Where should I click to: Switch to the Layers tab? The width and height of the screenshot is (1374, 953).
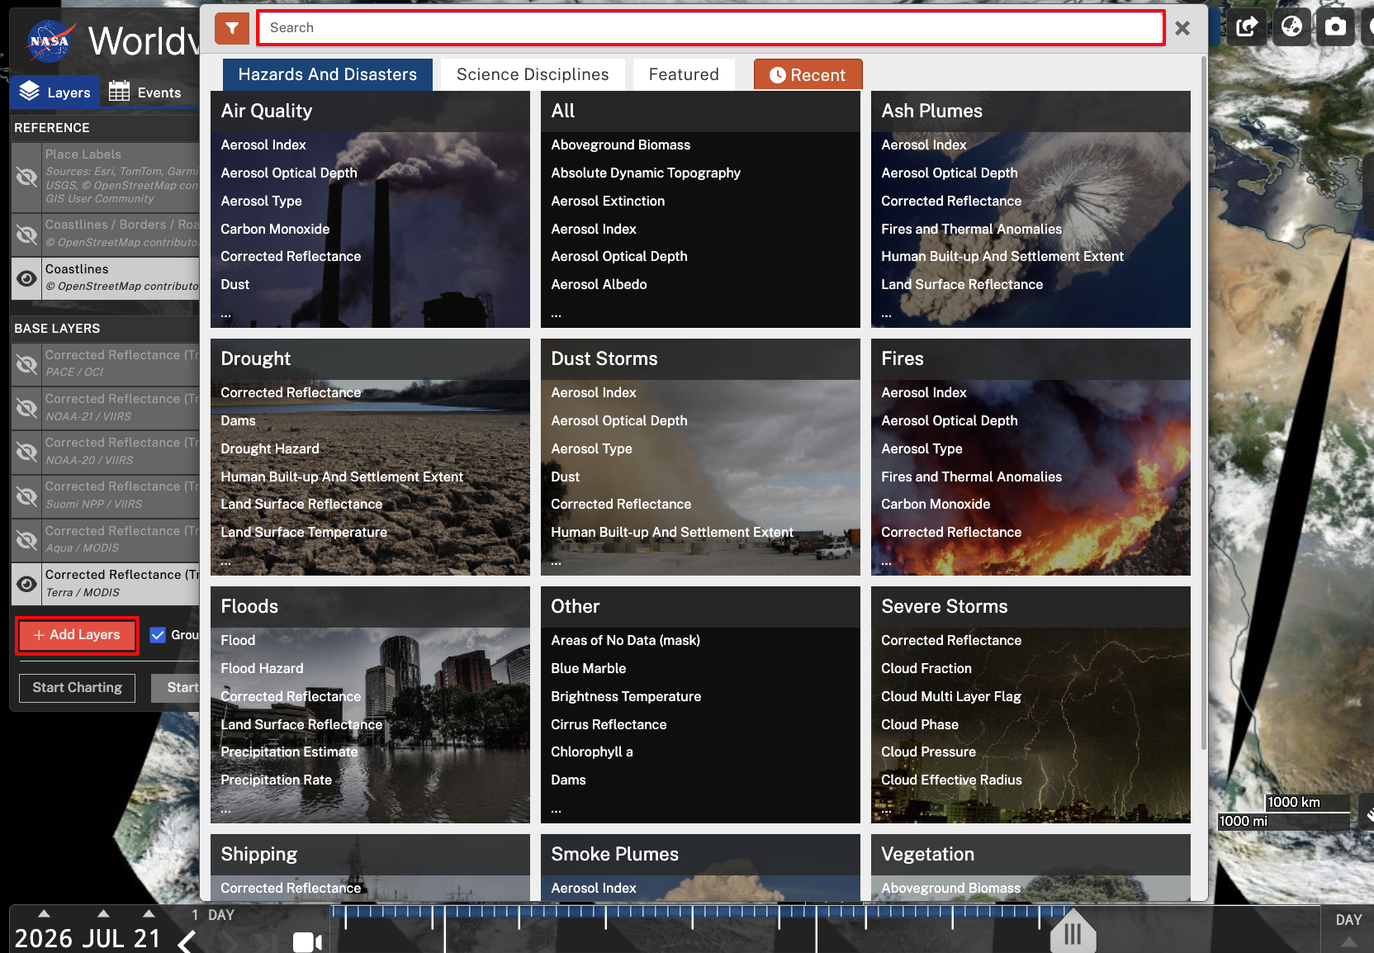[x=55, y=92]
